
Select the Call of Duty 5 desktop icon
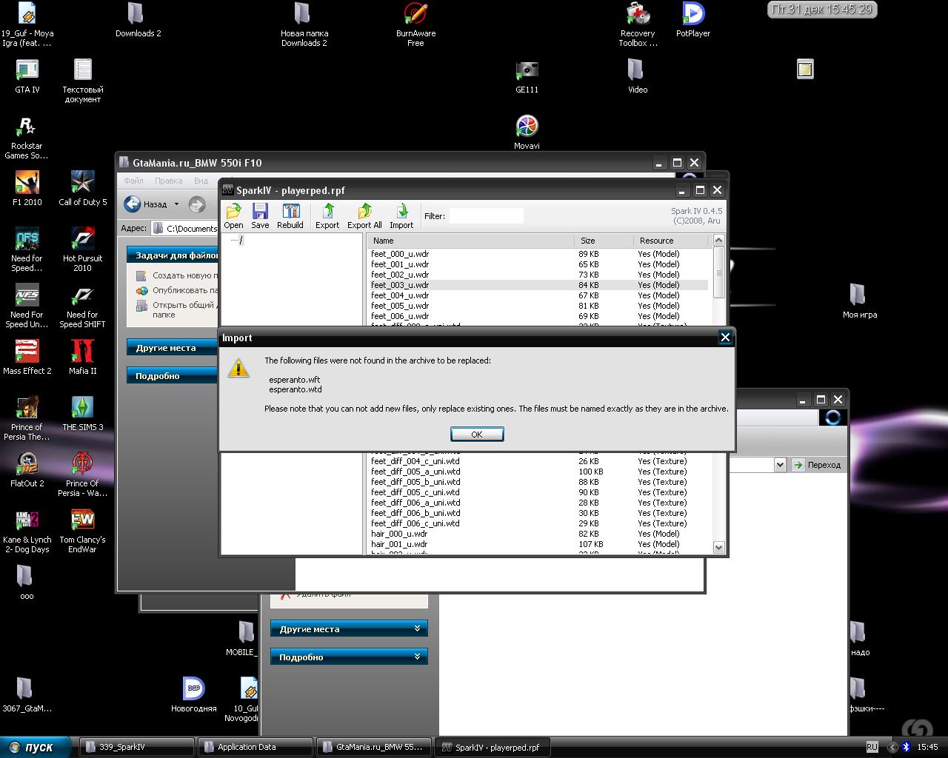[83, 189]
